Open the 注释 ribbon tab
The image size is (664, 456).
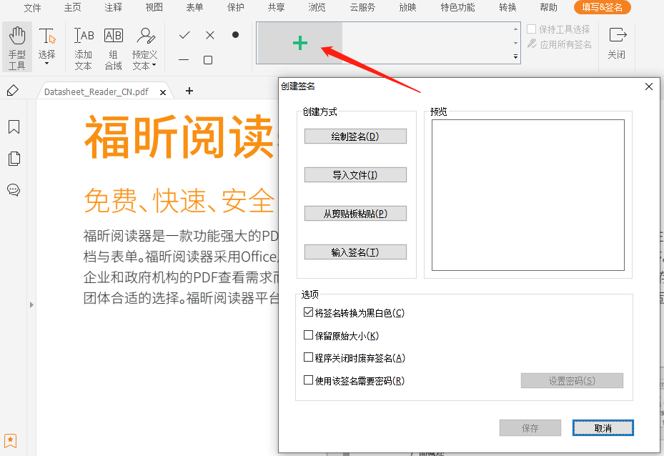113,7
